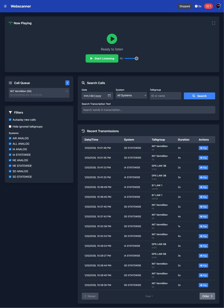Play the 10:28:44 PM transmission
The width and height of the screenshot is (224, 308).
tap(203, 266)
